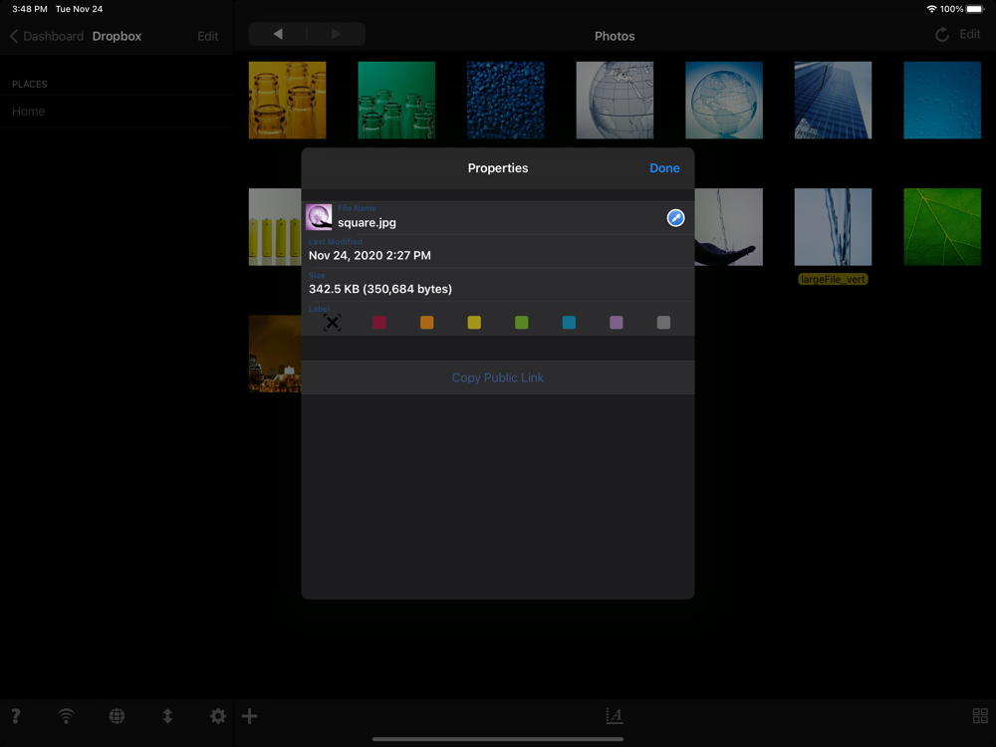
Task: Open the Wi-Fi sharing icon in bottom bar
Action: [x=66, y=716]
